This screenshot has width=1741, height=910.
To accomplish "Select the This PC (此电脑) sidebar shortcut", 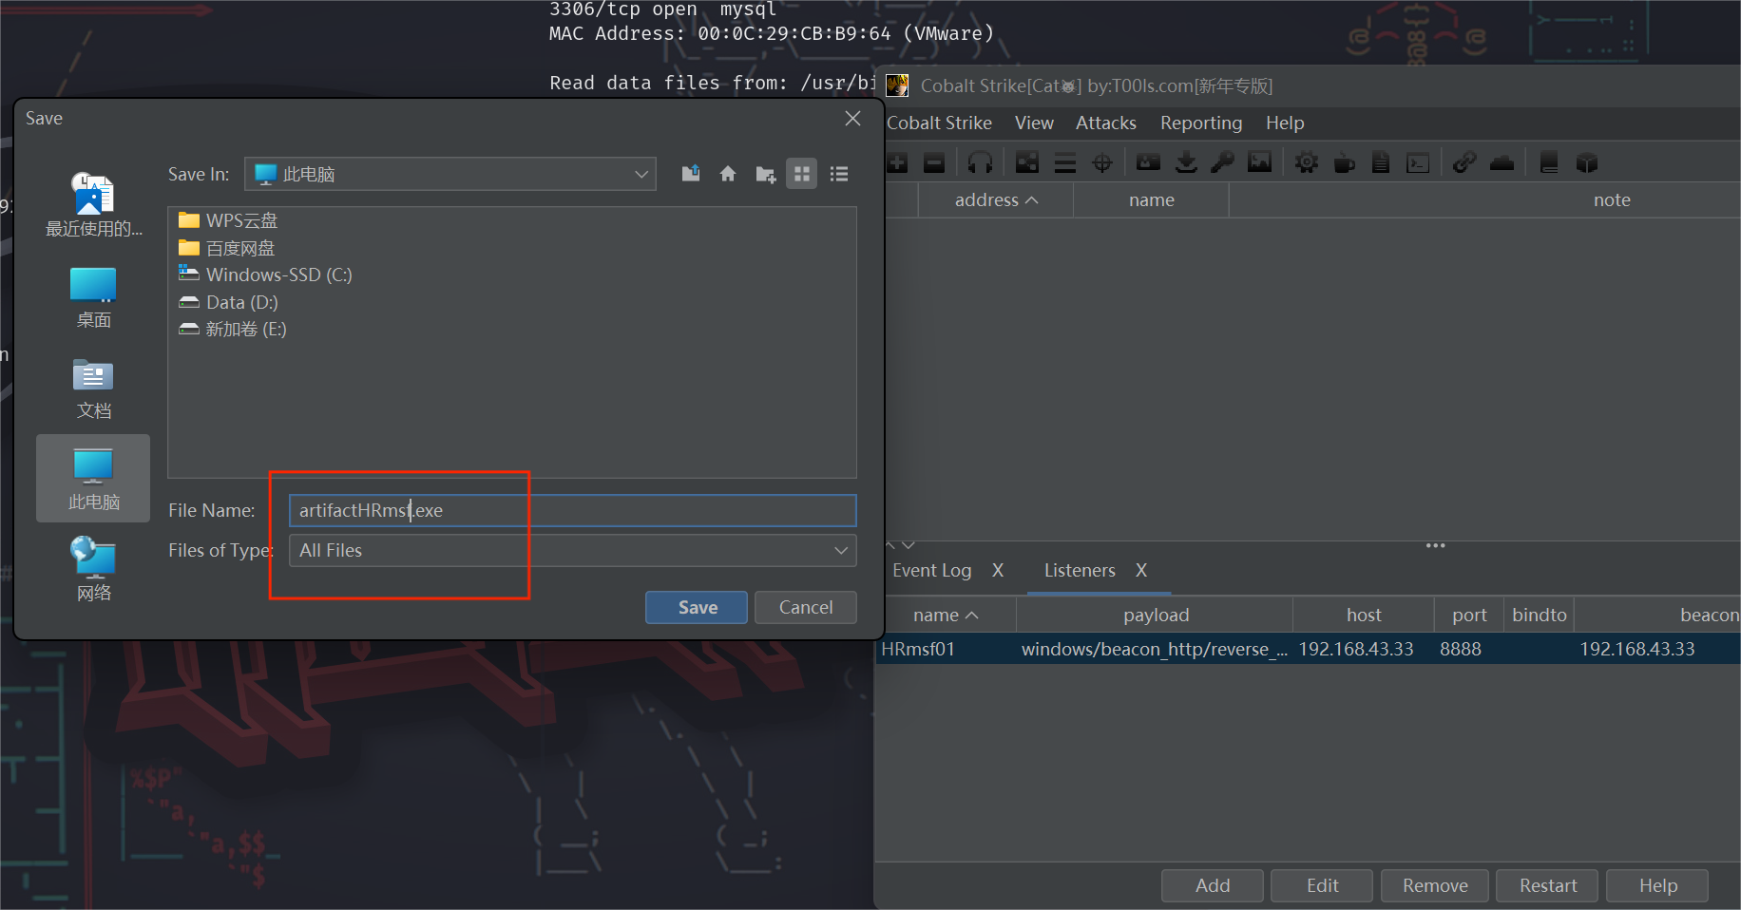I will 93,479.
